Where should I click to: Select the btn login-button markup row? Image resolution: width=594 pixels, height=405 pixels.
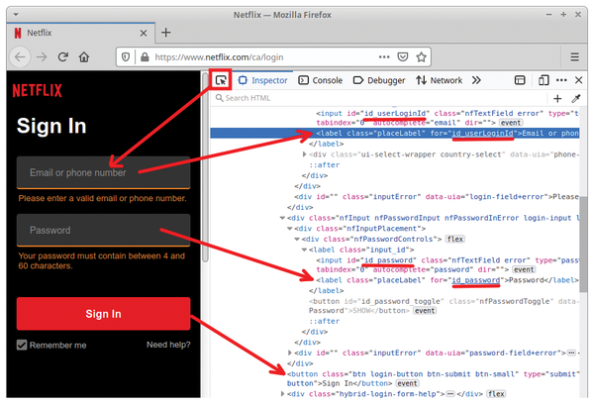click(x=433, y=378)
